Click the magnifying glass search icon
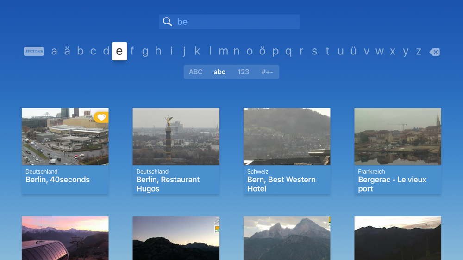 click(168, 22)
